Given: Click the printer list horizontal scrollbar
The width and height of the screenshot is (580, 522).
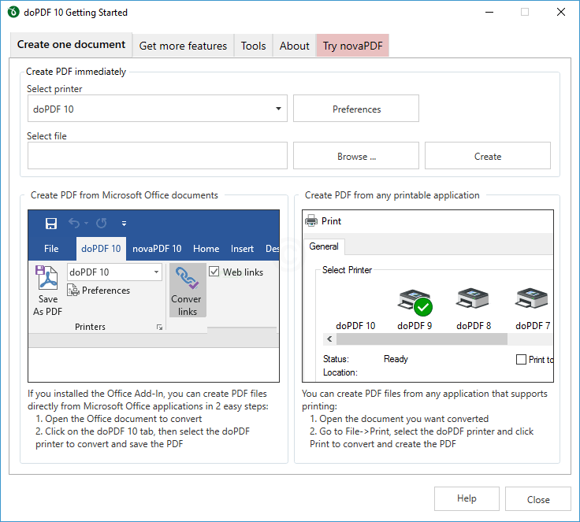Looking at the screenshot, I should pos(422,339).
